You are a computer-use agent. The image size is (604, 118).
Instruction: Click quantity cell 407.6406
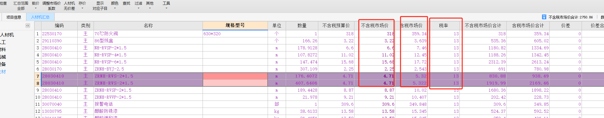302,83
